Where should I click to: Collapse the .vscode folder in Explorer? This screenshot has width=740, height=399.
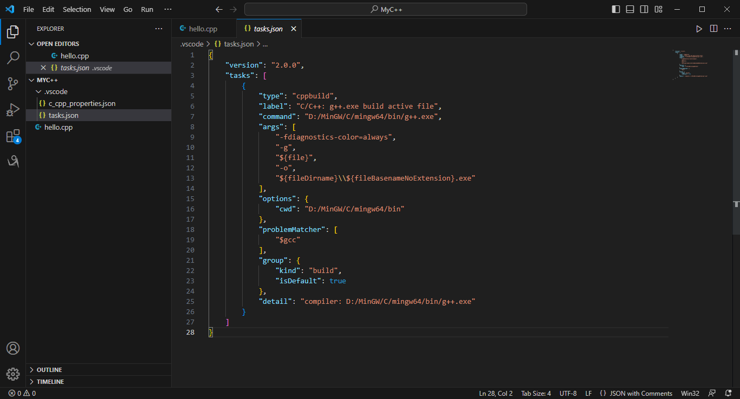56,92
